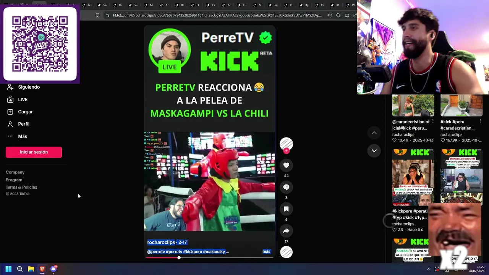Click the bookmark icon in the address bar

click(x=97, y=15)
